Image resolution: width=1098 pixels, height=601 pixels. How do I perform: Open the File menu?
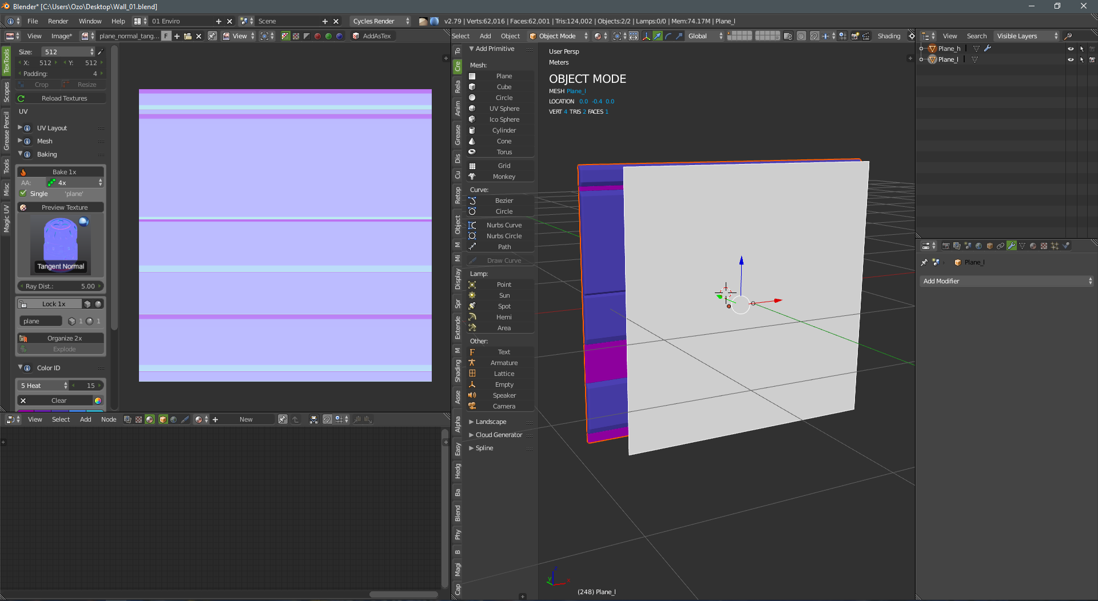(33, 21)
